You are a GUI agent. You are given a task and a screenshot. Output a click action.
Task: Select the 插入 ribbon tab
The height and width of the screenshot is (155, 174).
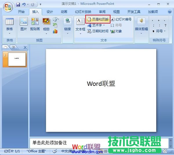click(35, 12)
